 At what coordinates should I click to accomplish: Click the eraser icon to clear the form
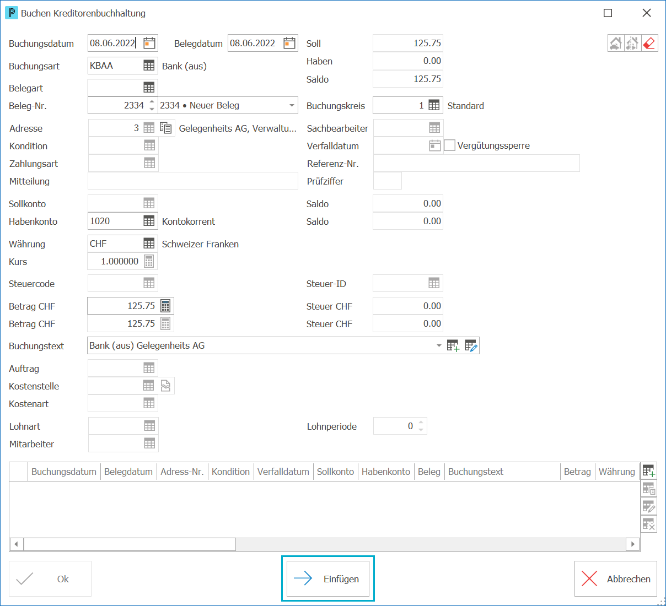(x=649, y=43)
